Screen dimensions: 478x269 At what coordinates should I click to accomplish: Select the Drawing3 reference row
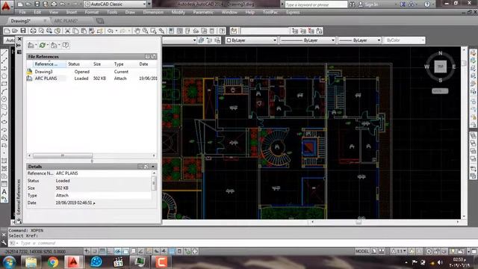[92, 72]
